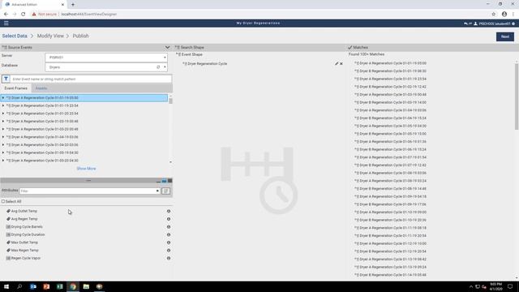The image size is (519, 292).
Task: Open PowerPoint from the taskbar
Action: 46,286
